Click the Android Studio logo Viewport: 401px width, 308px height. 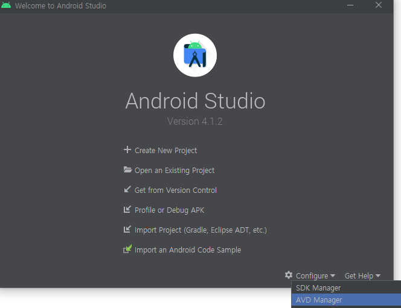(x=195, y=55)
